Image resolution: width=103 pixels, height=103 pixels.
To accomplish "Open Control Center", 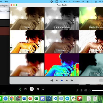I will (x=96, y=2).
